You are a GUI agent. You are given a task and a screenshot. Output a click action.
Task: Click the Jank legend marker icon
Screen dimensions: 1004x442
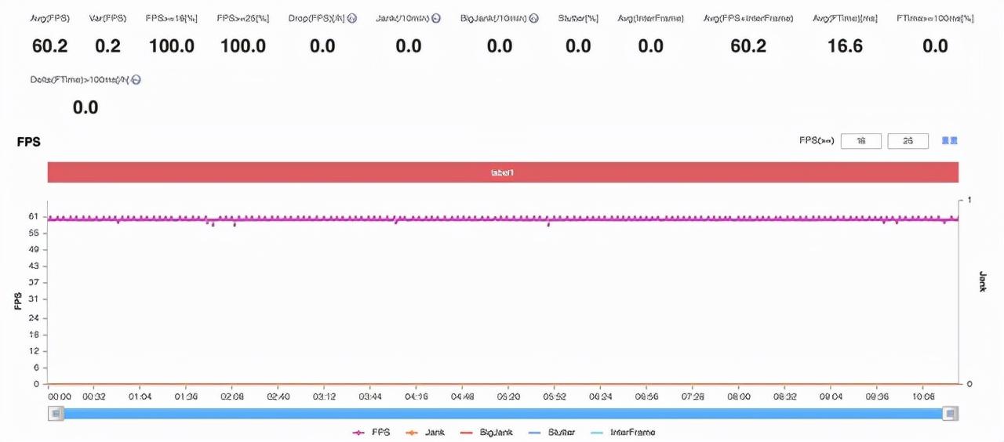pyautogui.click(x=413, y=432)
